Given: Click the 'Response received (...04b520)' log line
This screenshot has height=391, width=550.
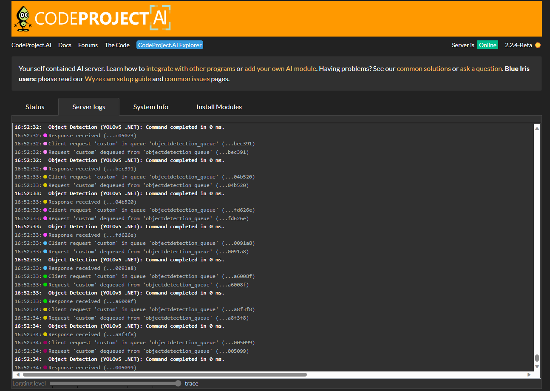Looking at the screenshot, I should 76,202.
